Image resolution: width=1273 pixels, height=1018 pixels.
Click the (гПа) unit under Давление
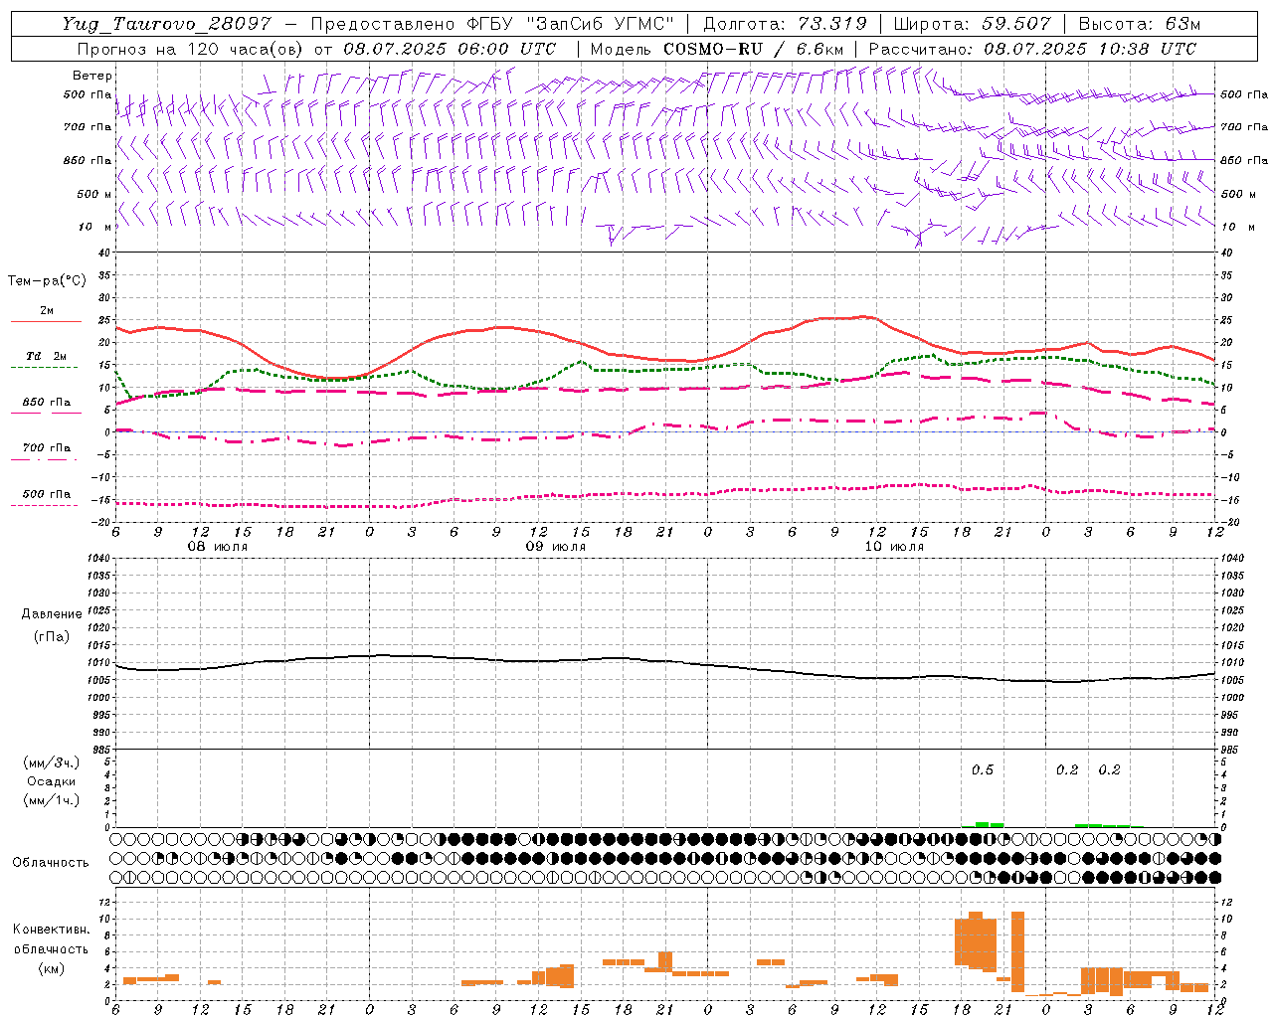coord(52,636)
